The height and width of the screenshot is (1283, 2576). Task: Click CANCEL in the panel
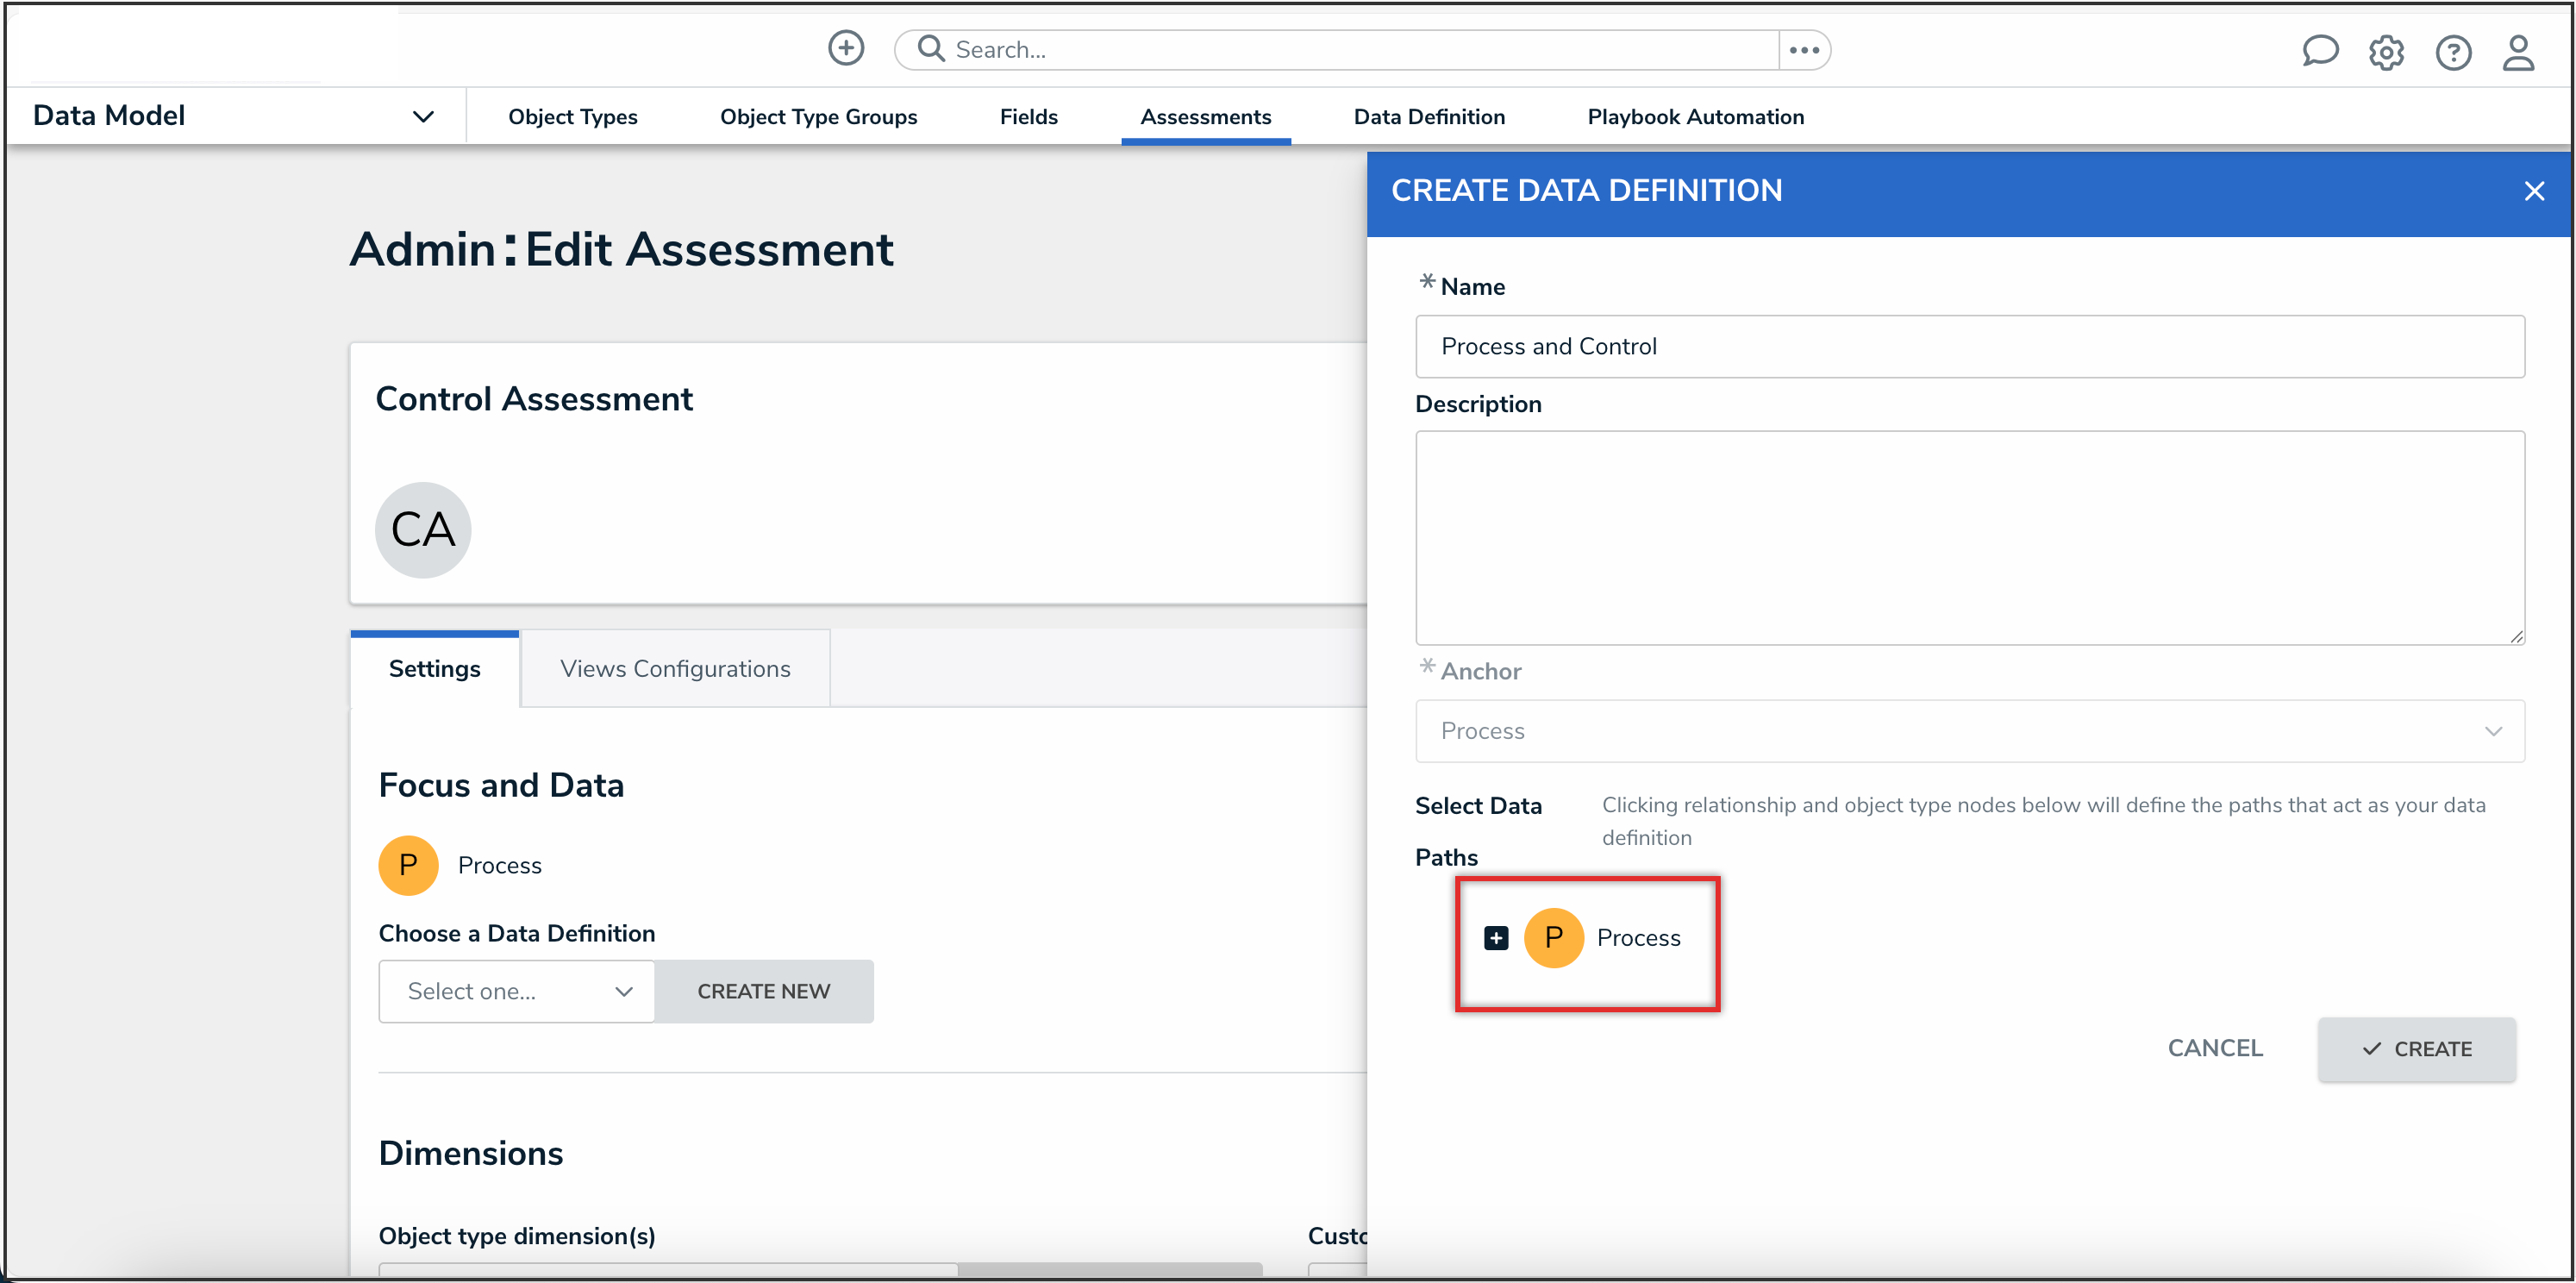click(x=2214, y=1048)
